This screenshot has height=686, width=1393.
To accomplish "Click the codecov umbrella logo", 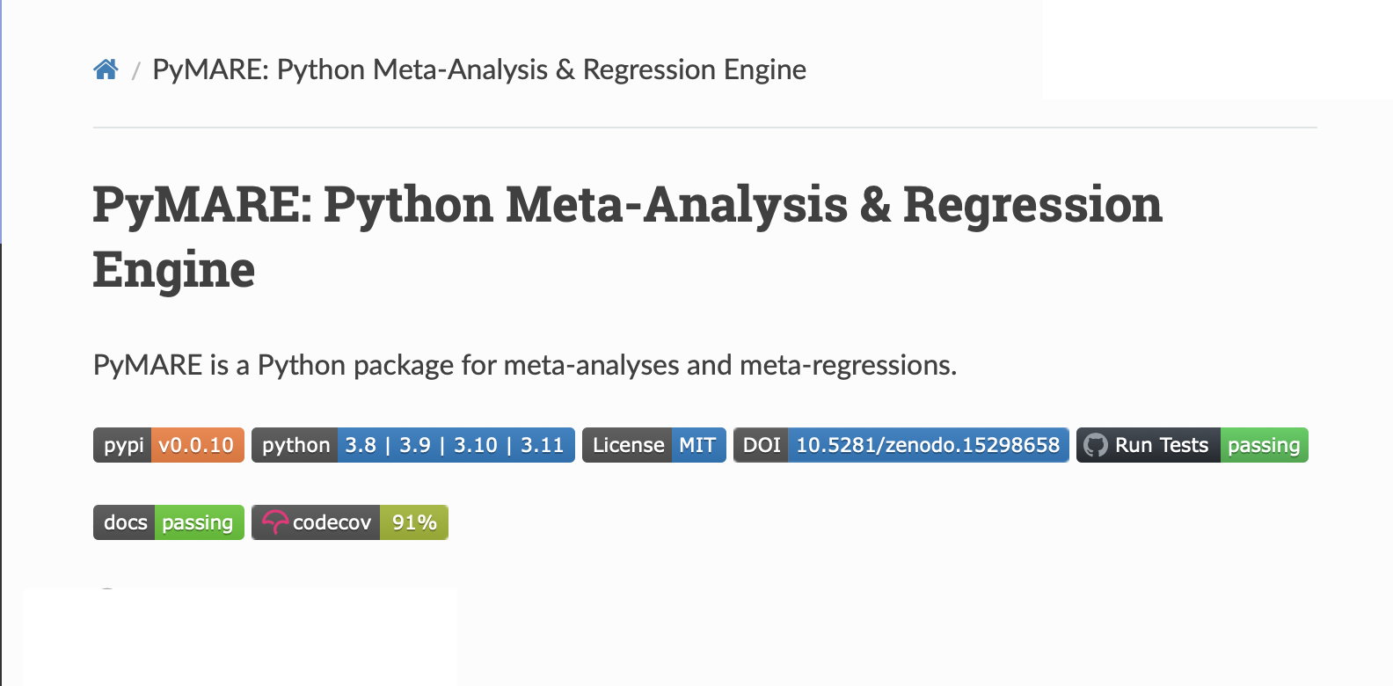I will 274,522.
